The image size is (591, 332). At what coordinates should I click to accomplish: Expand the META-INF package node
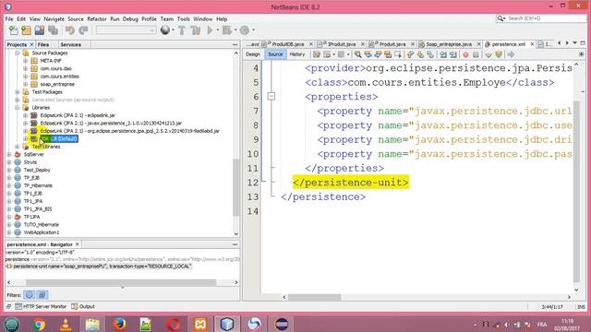(x=26, y=61)
